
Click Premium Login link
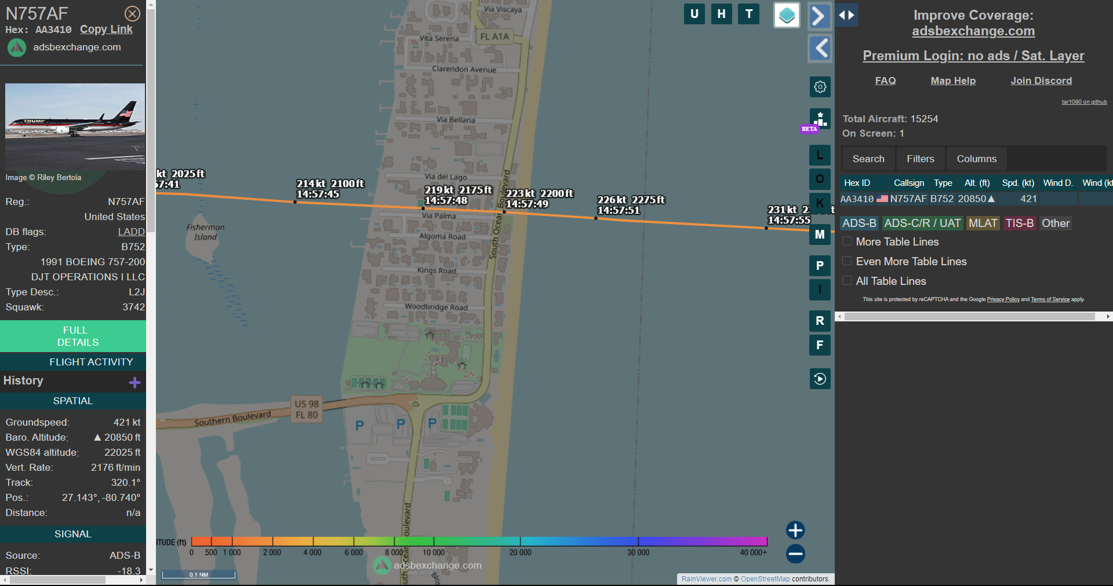[973, 56]
